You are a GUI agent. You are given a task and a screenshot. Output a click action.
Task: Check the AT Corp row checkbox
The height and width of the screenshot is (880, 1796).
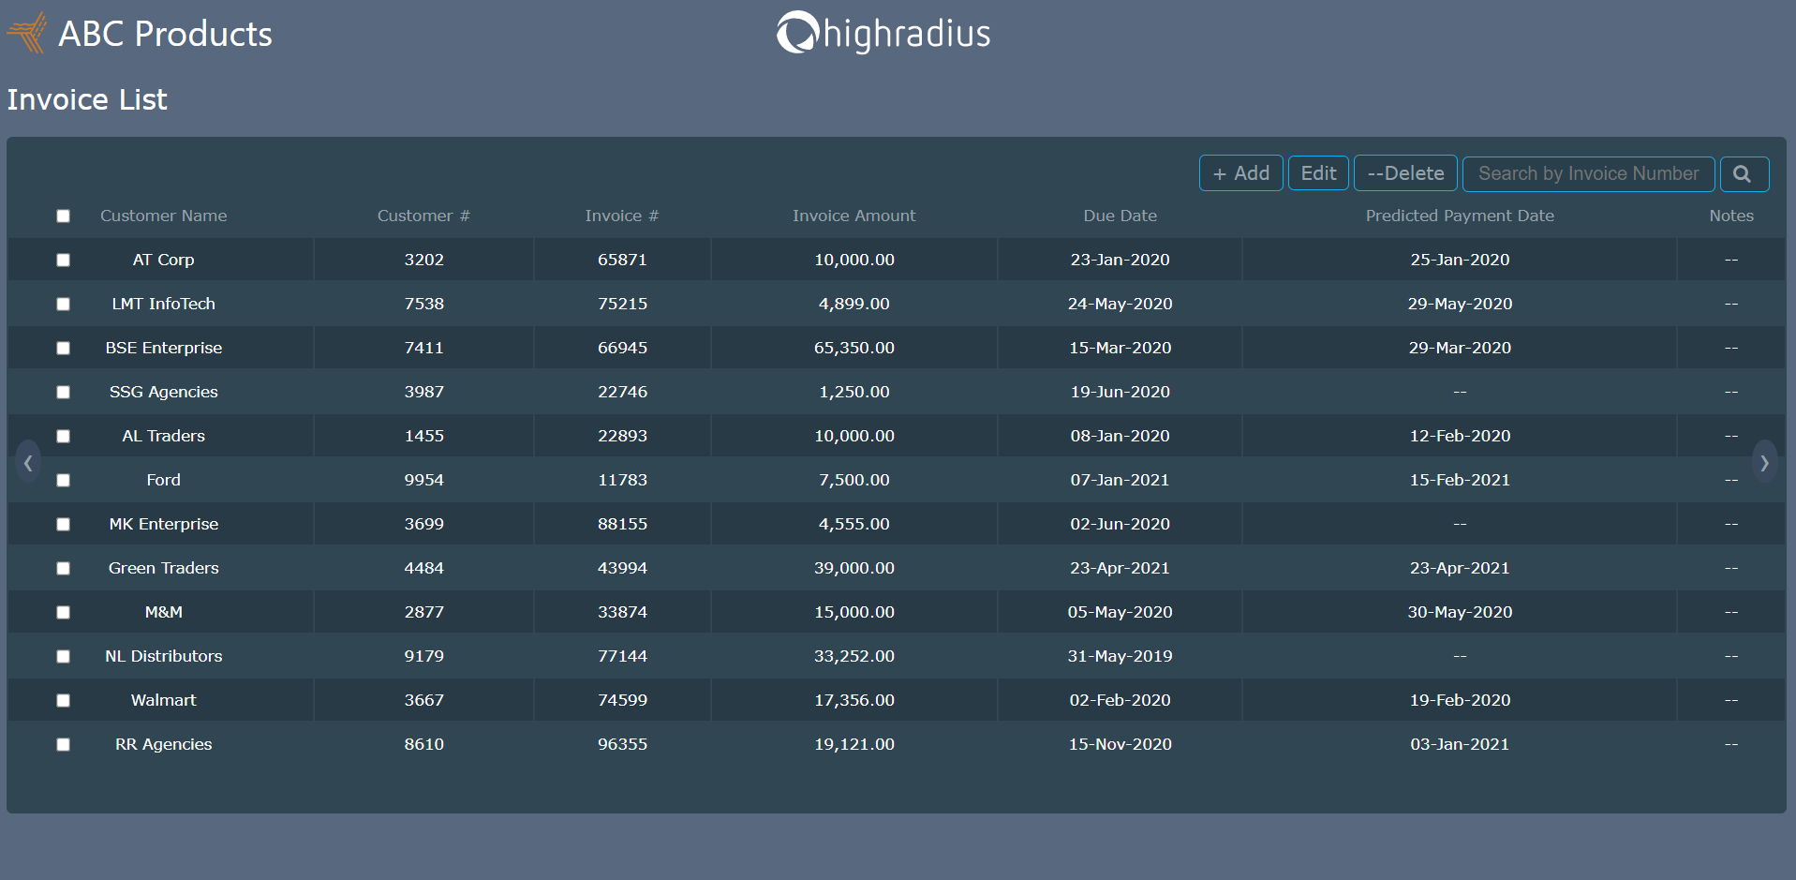click(63, 260)
